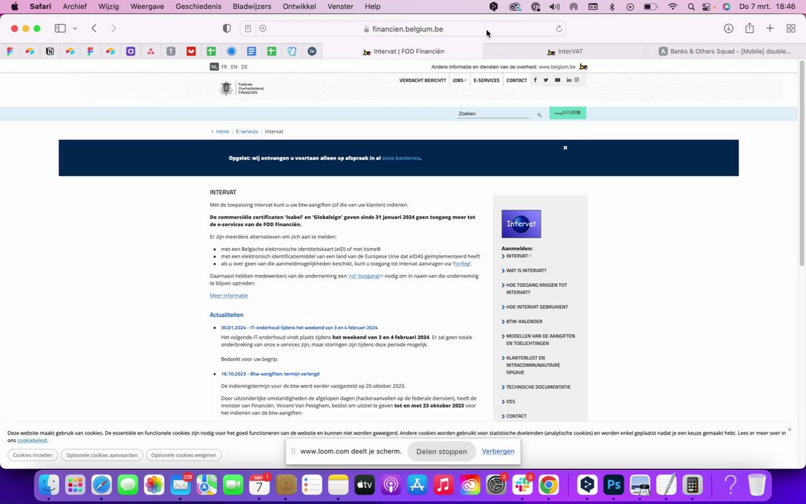
Task: Open the YouTube icon in the site header
Action: [557, 80]
